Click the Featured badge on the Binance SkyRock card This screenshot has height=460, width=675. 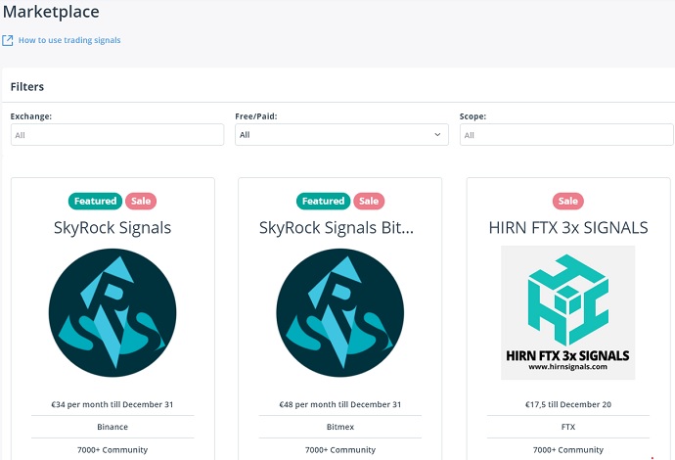coord(95,201)
